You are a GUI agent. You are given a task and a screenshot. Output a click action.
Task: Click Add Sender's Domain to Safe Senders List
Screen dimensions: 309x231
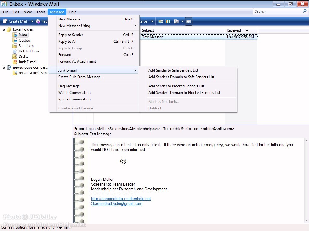(187, 77)
